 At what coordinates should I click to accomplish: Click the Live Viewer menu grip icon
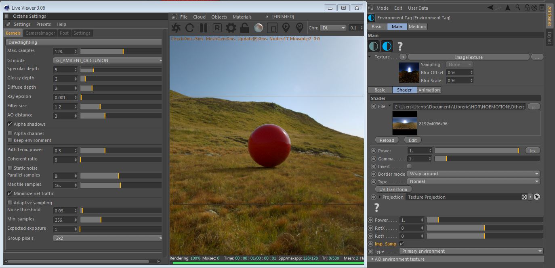pyautogui.click(x=174, y=17)
